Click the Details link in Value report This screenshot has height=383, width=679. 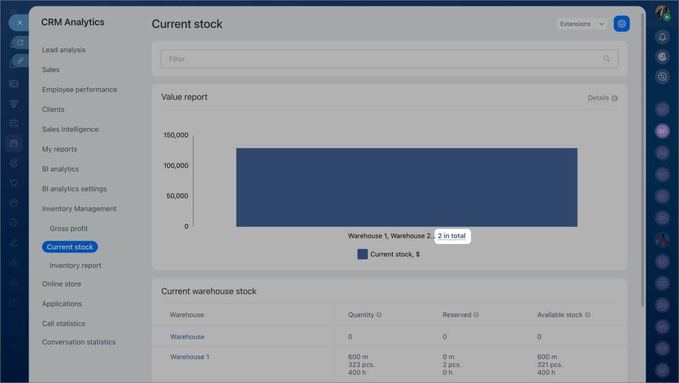(598, 98)
